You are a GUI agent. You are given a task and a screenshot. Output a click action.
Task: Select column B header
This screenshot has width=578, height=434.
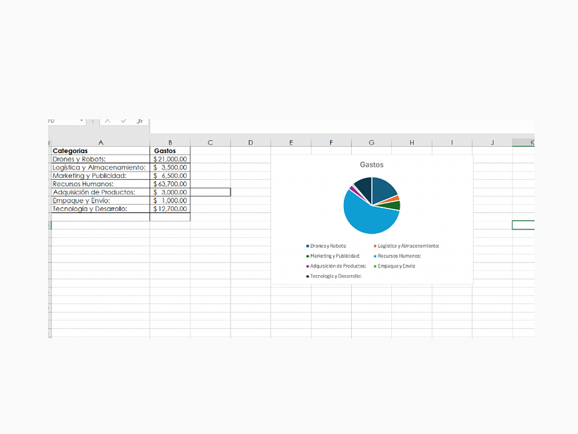[x=170, y=143]
